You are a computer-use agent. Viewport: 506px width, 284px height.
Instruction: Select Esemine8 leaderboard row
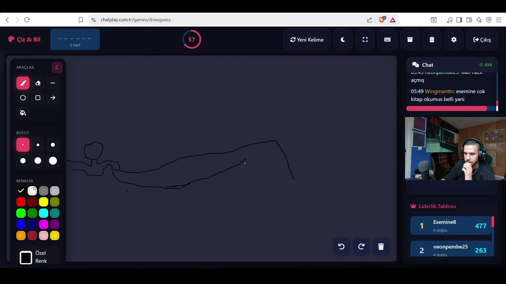(451, 226)
